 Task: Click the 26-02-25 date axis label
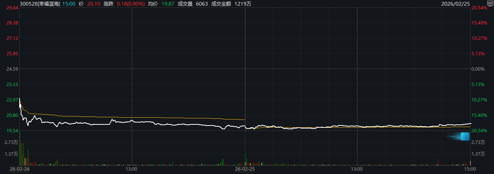(x=245, y=169)
